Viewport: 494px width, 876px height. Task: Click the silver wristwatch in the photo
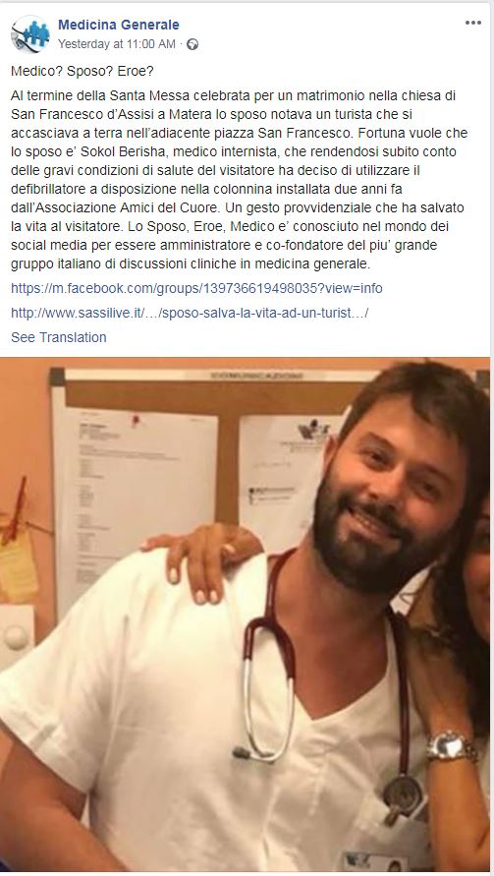pyautogui.click(x=452, y=747)
